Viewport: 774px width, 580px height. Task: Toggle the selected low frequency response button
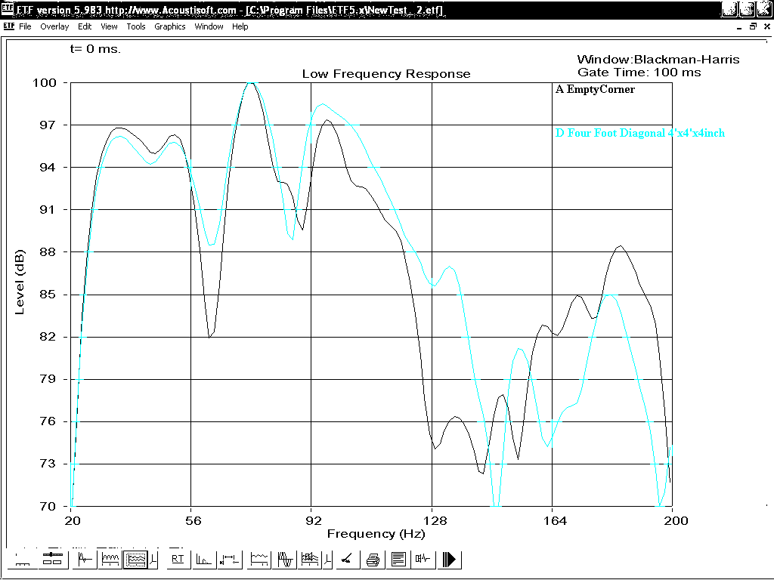[x=135, y=560]
